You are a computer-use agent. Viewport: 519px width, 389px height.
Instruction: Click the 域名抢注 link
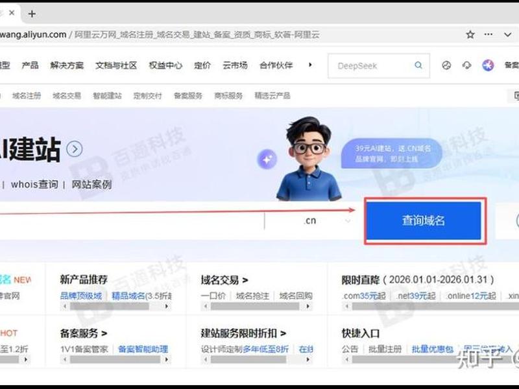point(252,296)
